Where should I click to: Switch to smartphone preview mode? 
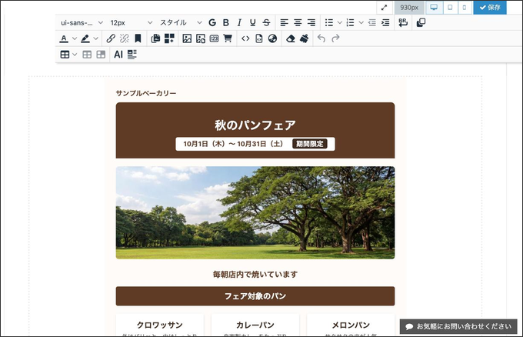465,8
